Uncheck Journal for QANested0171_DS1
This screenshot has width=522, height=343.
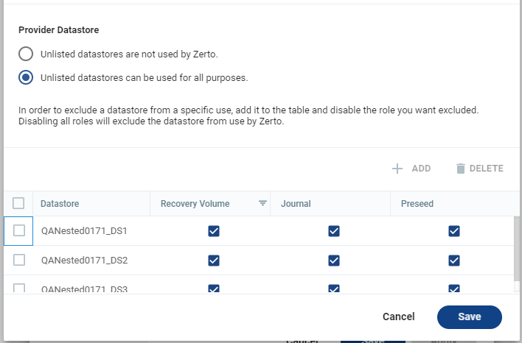[334, 231]
